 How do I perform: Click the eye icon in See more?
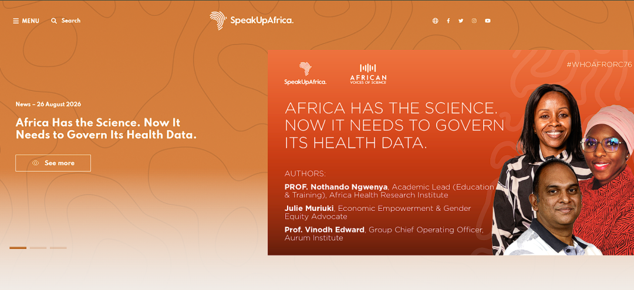click(x=36, y=163)
